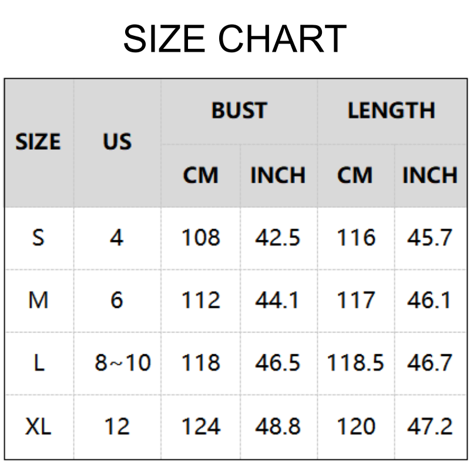This screenshot has height=470, width=470.
Task: Select the XL size cell
Action: point(38,427)
